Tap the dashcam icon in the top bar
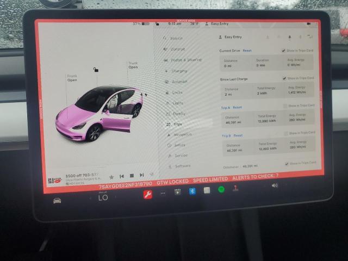 click(309, 24)
